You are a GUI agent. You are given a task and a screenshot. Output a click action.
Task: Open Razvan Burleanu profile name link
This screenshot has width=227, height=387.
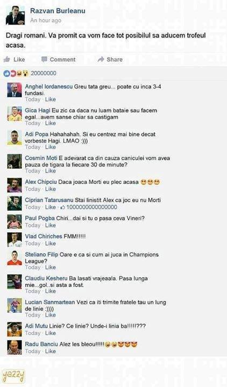58,11
